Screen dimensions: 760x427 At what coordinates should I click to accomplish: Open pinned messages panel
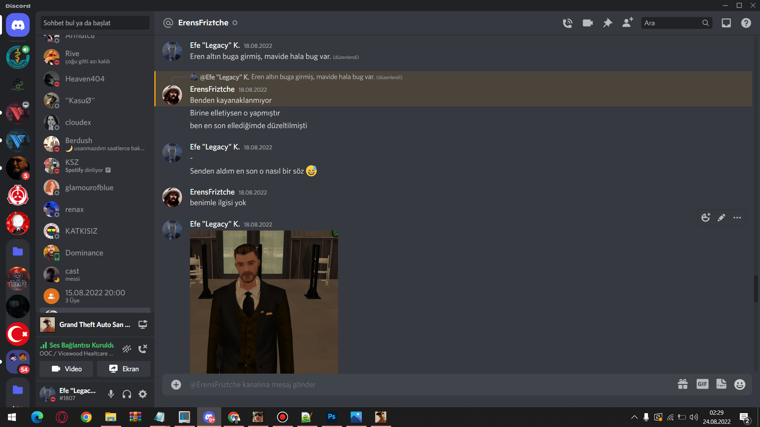pyautogui.click(x=607, y=23)
